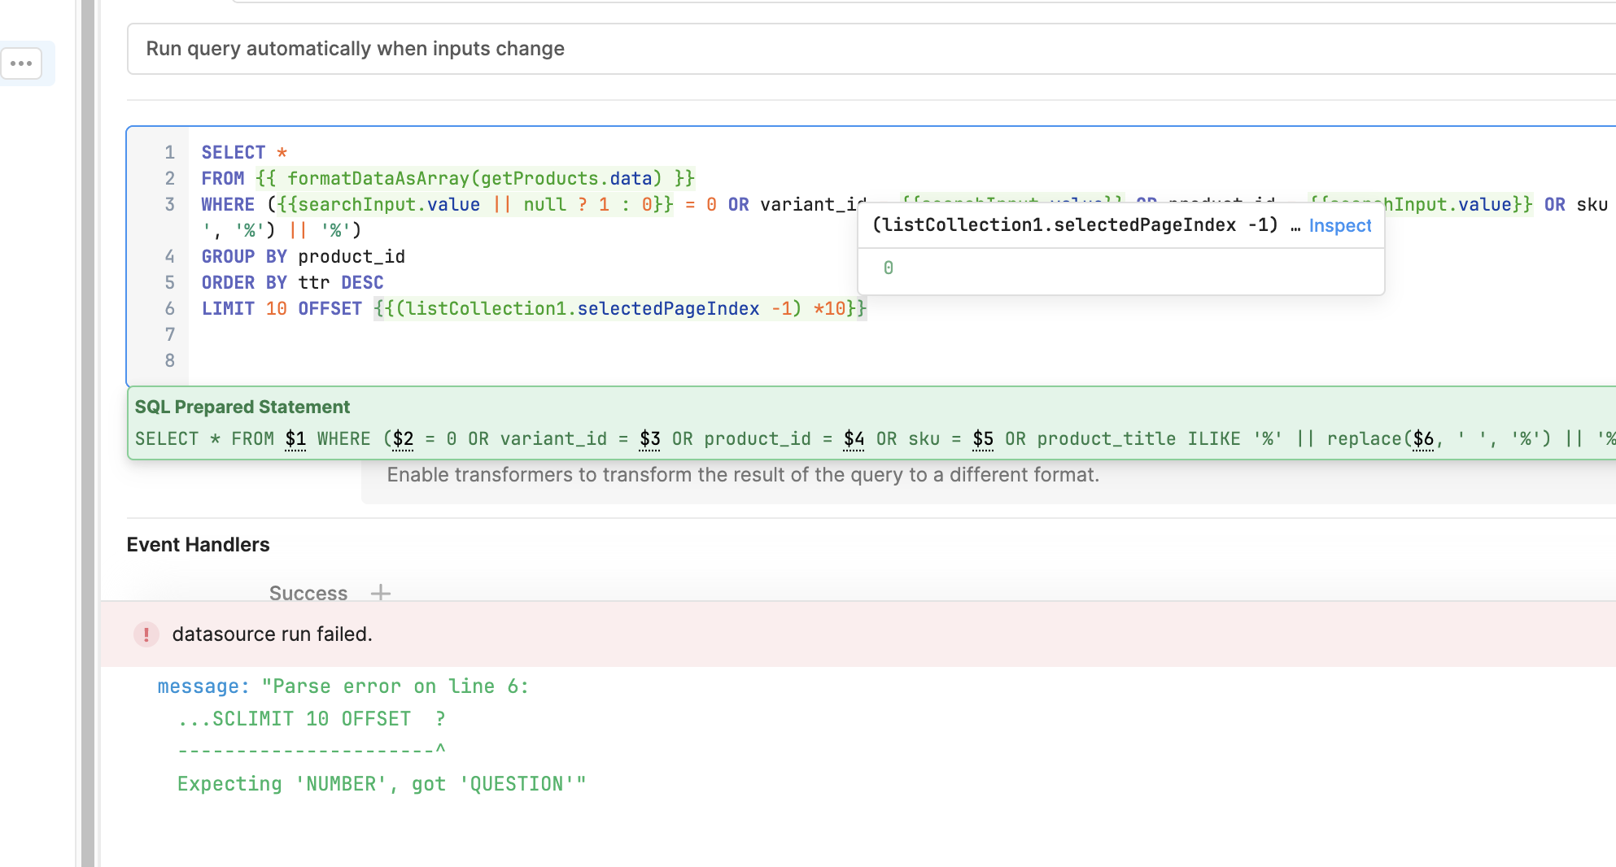The width and height of the screenshot is (1616, 867).
Task: Click the red error exclamation icon
Action: click(146, 634)
